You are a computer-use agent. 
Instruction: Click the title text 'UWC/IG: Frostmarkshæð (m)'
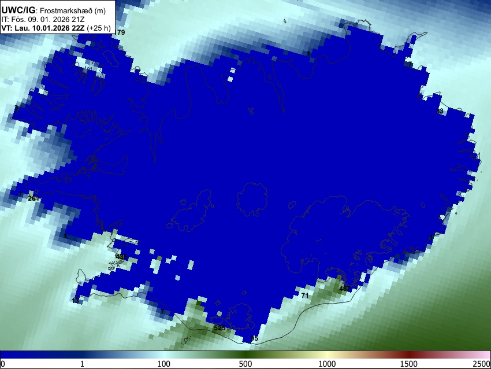tap(54, 10)
